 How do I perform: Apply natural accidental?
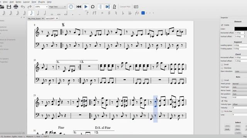pyautogui.click(x=116, y=13)
